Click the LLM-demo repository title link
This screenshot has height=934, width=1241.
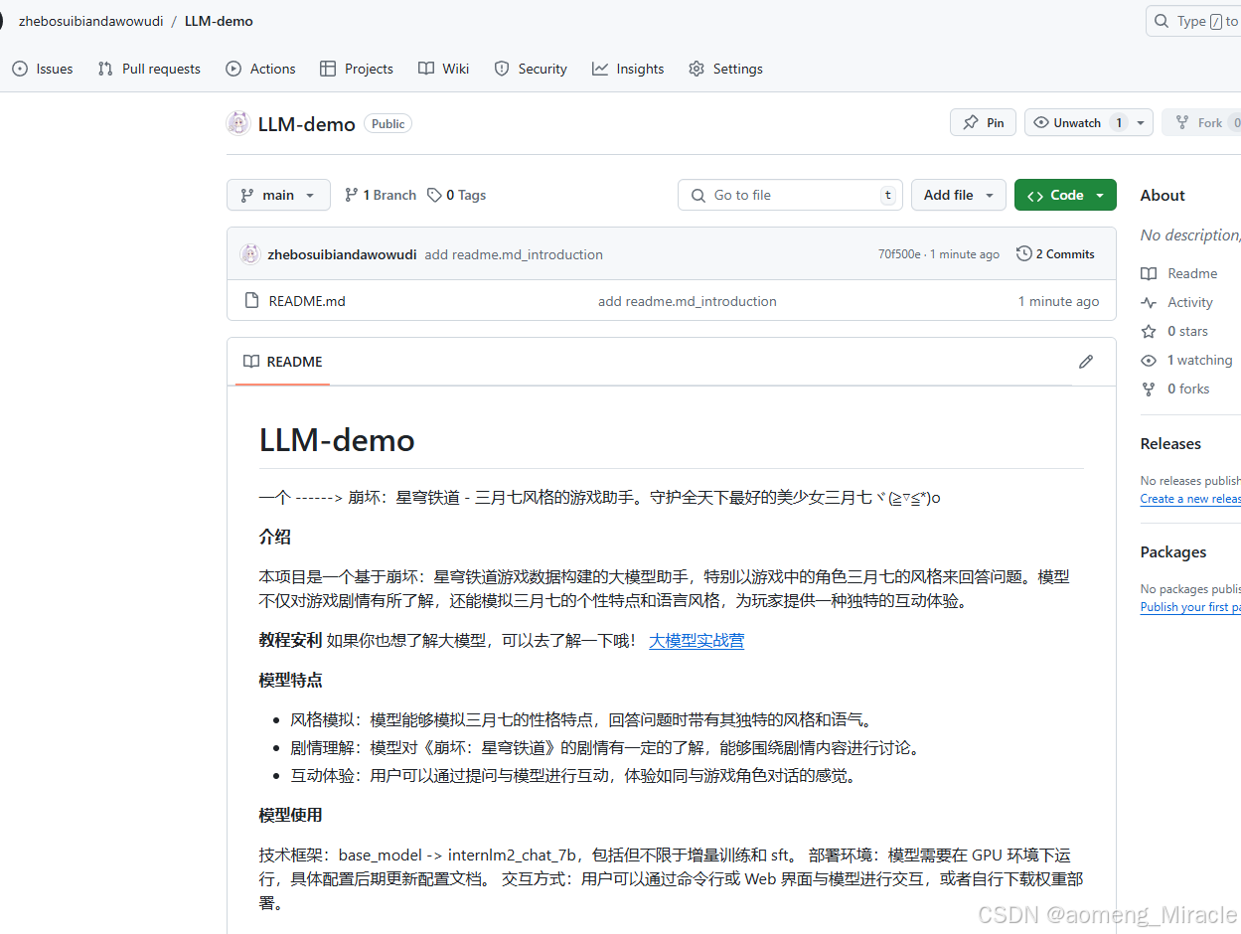point(306,124)
